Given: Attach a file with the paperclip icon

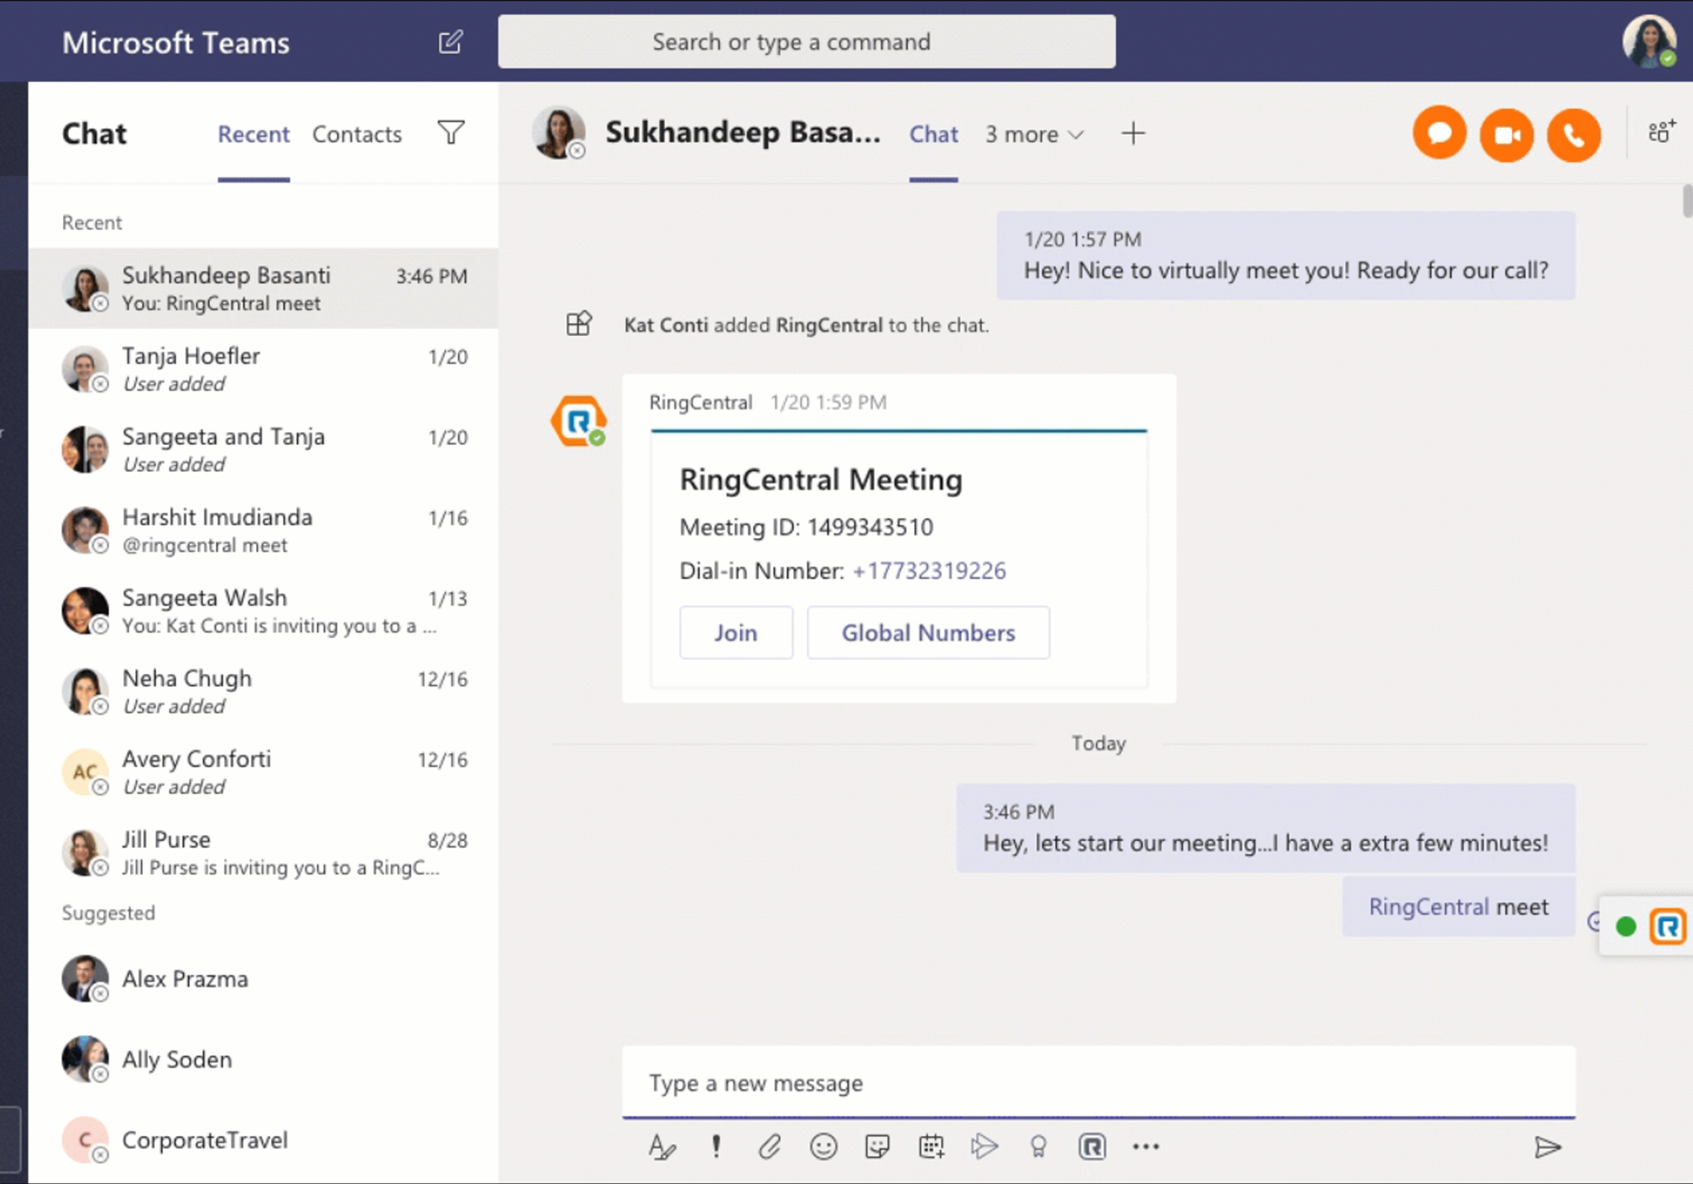Looking at the screenshot, I should tap(770, 1146).
